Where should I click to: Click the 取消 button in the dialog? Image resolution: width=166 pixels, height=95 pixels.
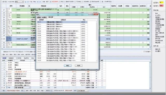pyautogui.click(x=79, y=66)
